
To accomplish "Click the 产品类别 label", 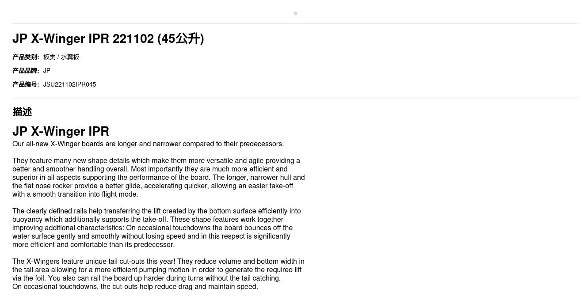I will tap(26, 57).
